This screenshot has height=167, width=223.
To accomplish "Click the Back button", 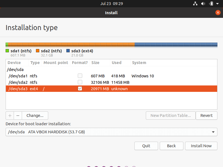I will (x=171, y=146).
